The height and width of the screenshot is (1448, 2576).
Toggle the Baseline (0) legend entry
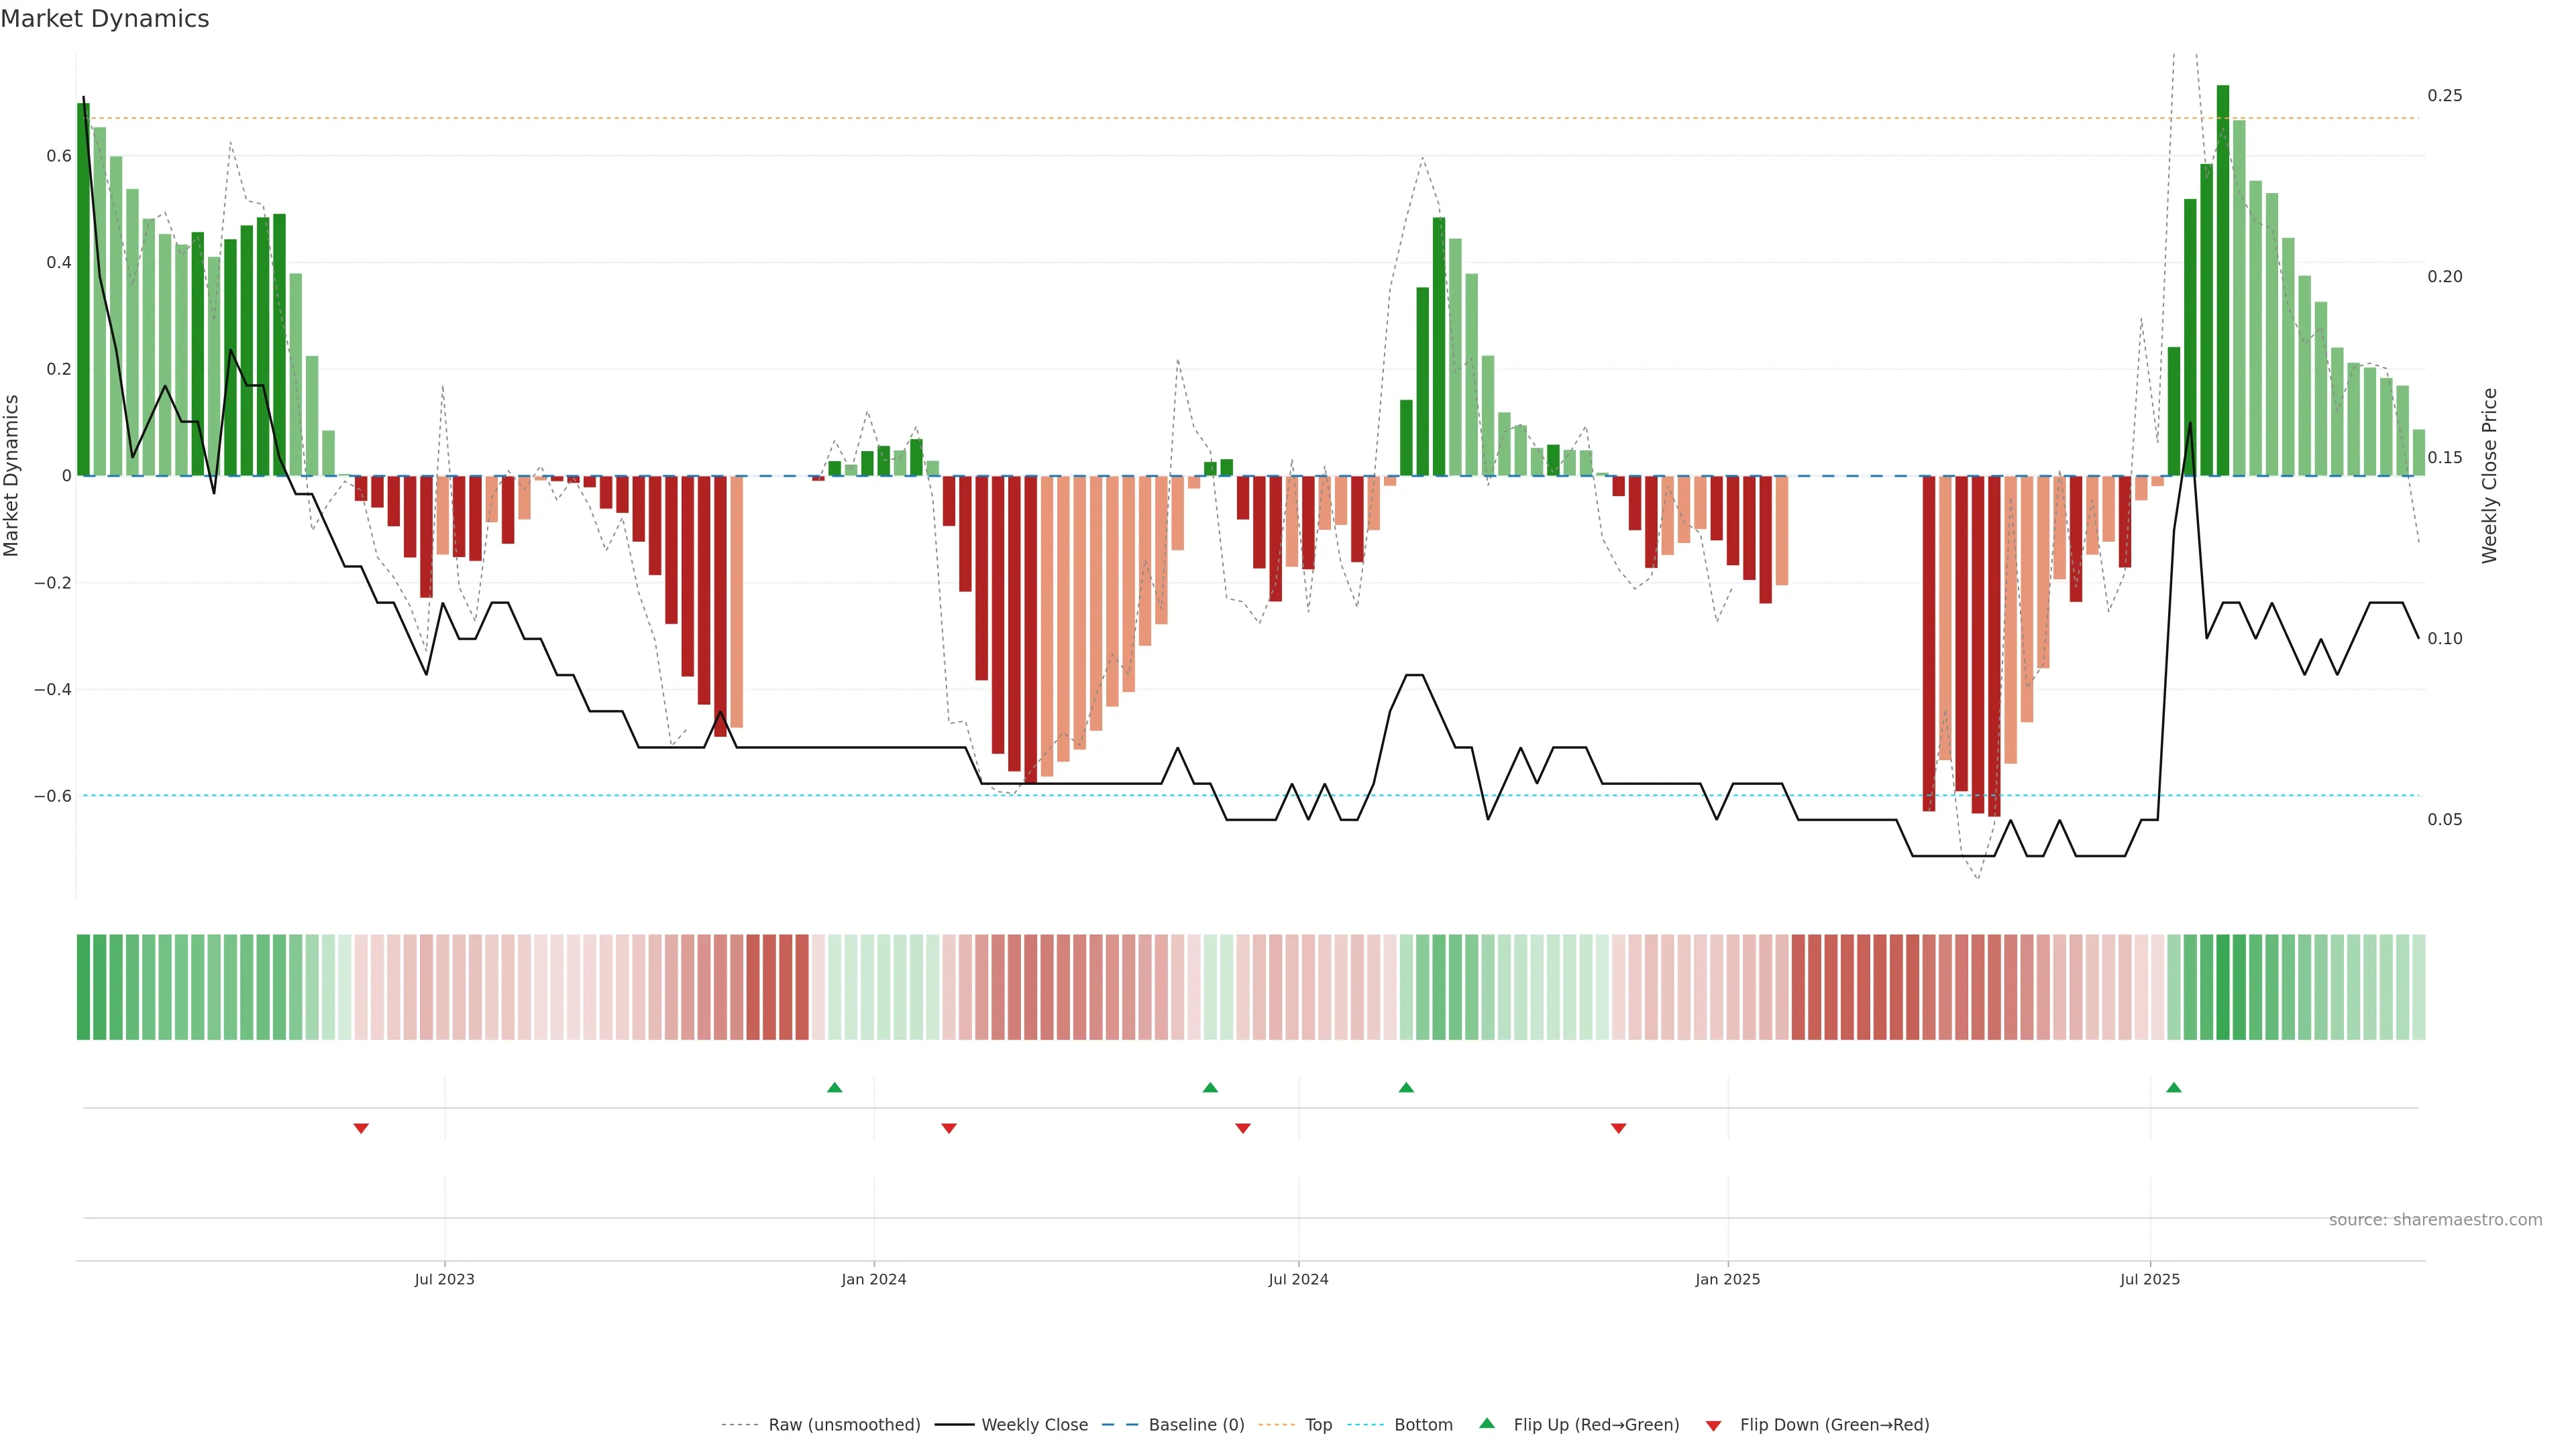point(1196,1425)
